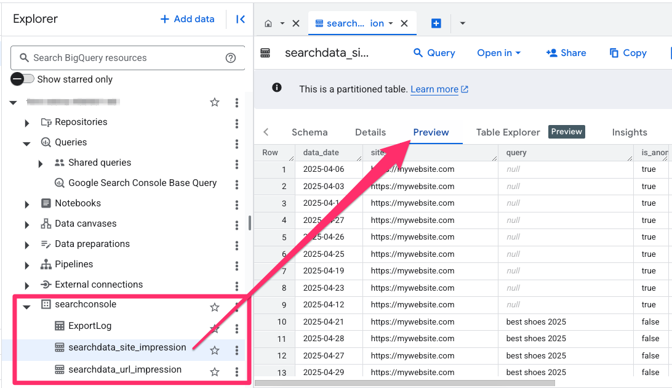672x388 pixels.
Task: Close the searchdata table tab
Action: coord(404,23)
